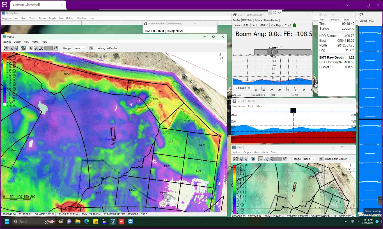Open Range dropdown in Map(1) window
383x229 pixels.
(309, 159)
